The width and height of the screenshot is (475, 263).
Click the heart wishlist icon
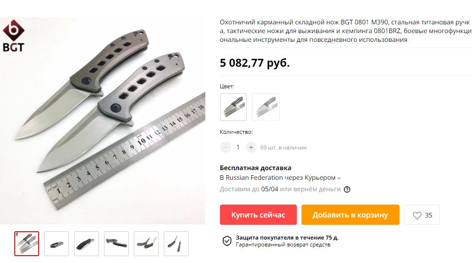[x=417, y=215]
